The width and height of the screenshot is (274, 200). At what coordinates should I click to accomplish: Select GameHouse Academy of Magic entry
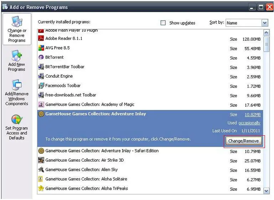pos(150,104)
